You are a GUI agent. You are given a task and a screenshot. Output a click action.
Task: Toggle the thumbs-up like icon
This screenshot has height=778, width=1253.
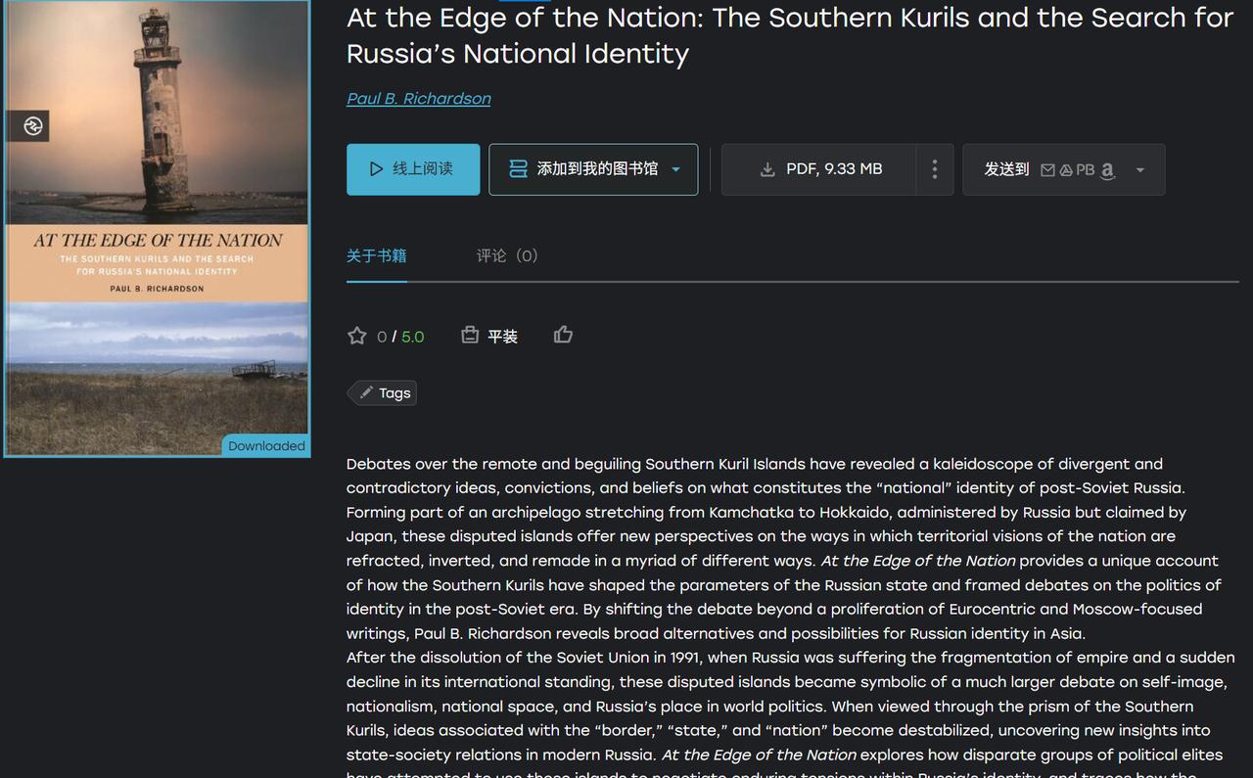[563, 335]
